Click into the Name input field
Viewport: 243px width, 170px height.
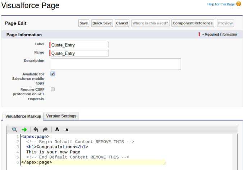[x=80, y=53]
